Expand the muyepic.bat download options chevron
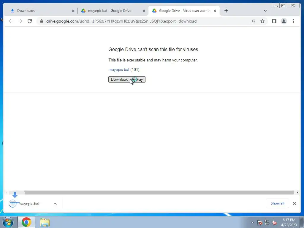This screenshot has width=304, height=228. tap(55, 204)
